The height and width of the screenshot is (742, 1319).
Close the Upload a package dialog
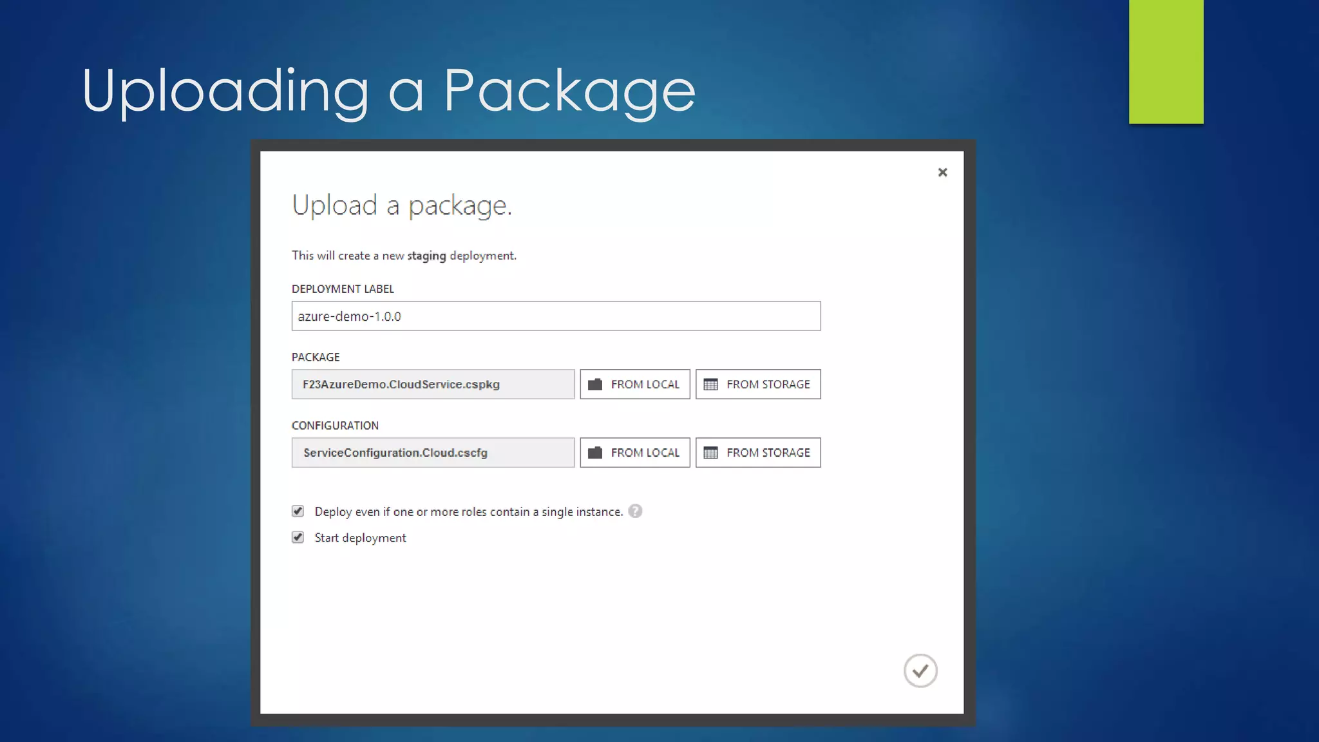[942, 172]
